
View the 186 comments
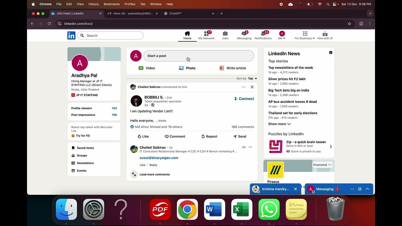point(242,127)
